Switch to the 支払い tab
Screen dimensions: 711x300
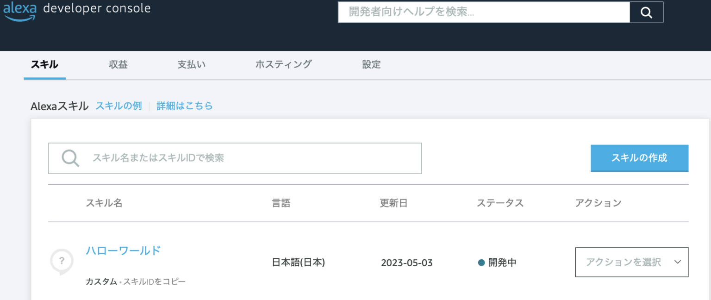191,64
